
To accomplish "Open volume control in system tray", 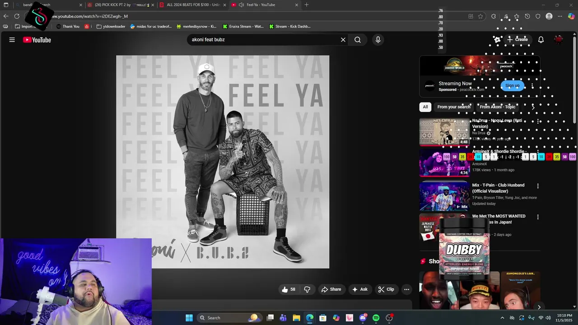I will (x=548, y=318).
